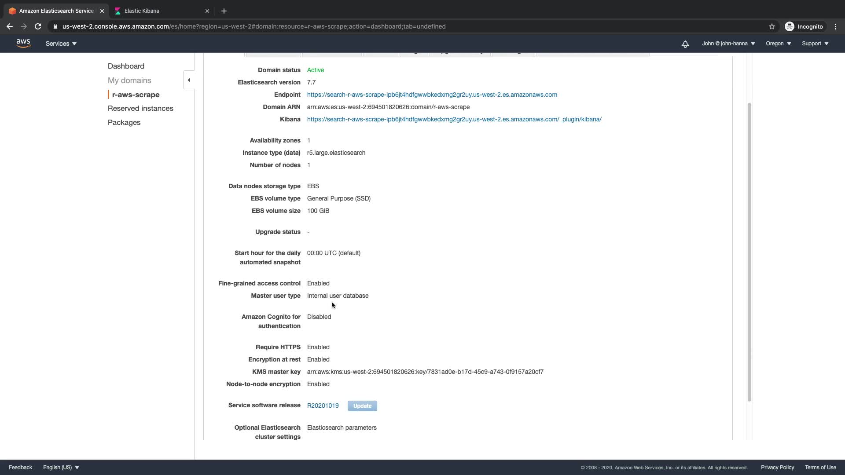
Task: Reload the page with refresh icon
Action: tap(38, 26)
